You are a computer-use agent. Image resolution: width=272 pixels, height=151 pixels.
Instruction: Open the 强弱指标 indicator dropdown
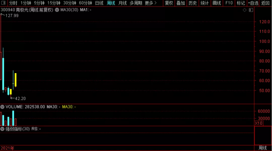[2, 129]
